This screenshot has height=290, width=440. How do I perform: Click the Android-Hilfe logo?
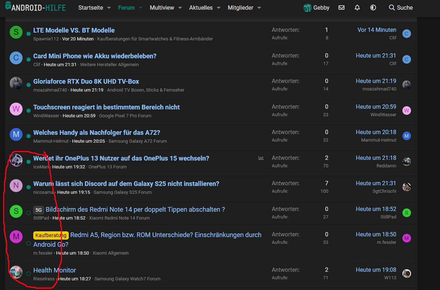pyautogui.click(x=35, y=7)
